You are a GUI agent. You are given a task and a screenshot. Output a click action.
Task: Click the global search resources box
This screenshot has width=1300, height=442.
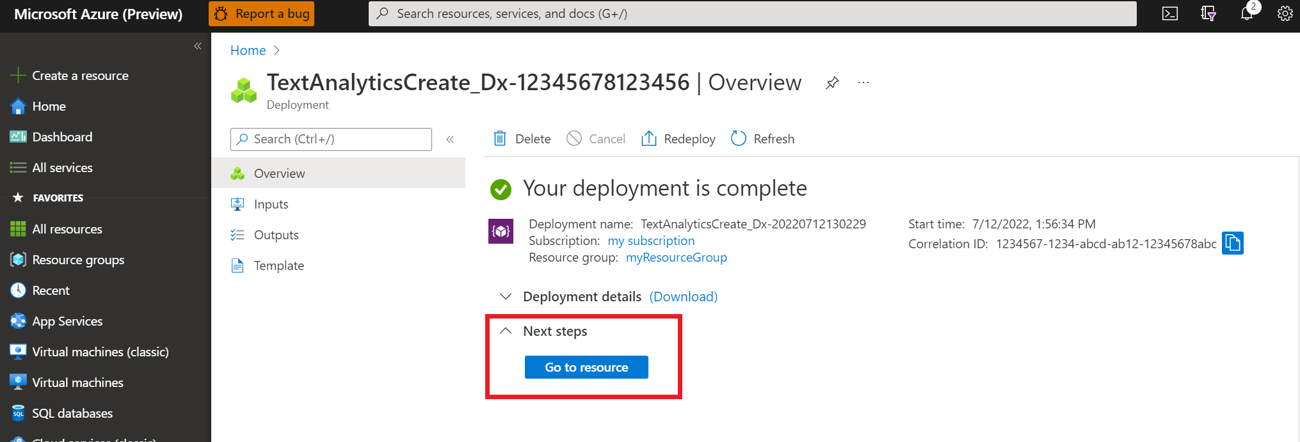click(752, 13)
